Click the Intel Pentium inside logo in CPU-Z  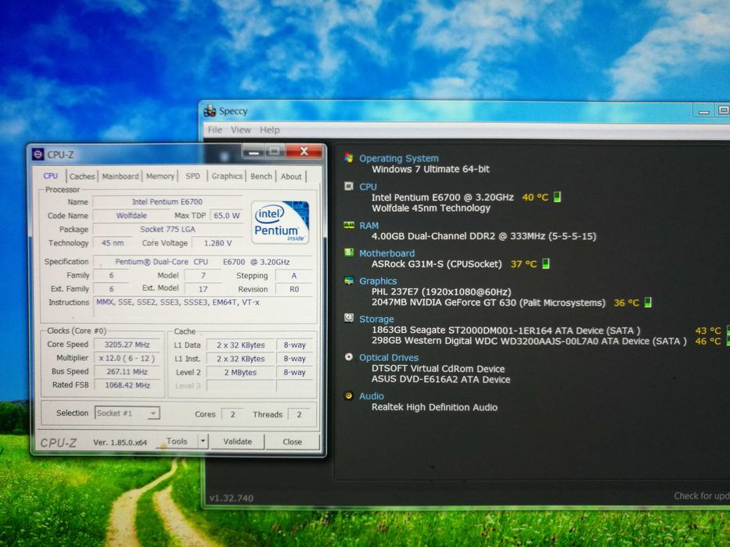tap(280, 223)
